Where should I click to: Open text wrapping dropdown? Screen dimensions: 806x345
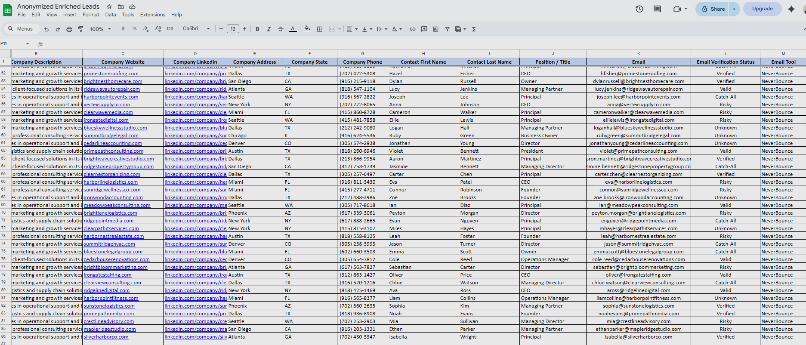coord(382,29)
